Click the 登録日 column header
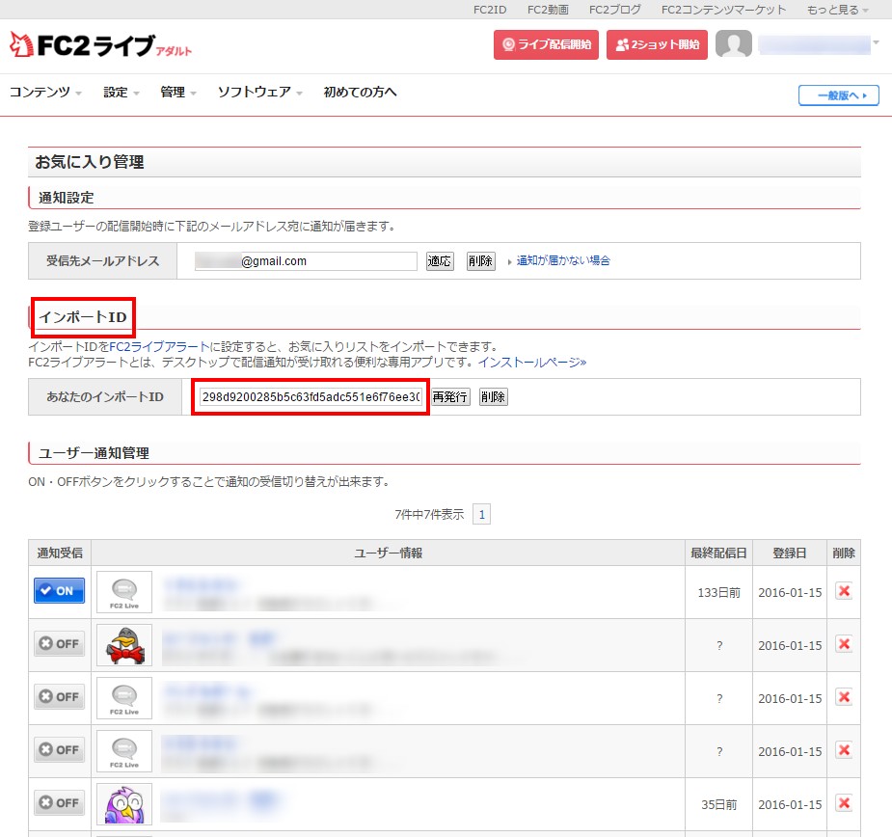This screenshot has width=892, height=837. pos(790,553)
